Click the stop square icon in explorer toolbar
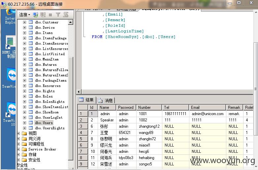The height and width of the screenshot is (170, 258). point(50,15)
